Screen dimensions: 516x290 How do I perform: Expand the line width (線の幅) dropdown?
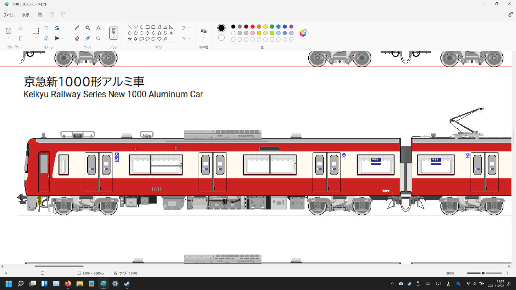(204, 38)
